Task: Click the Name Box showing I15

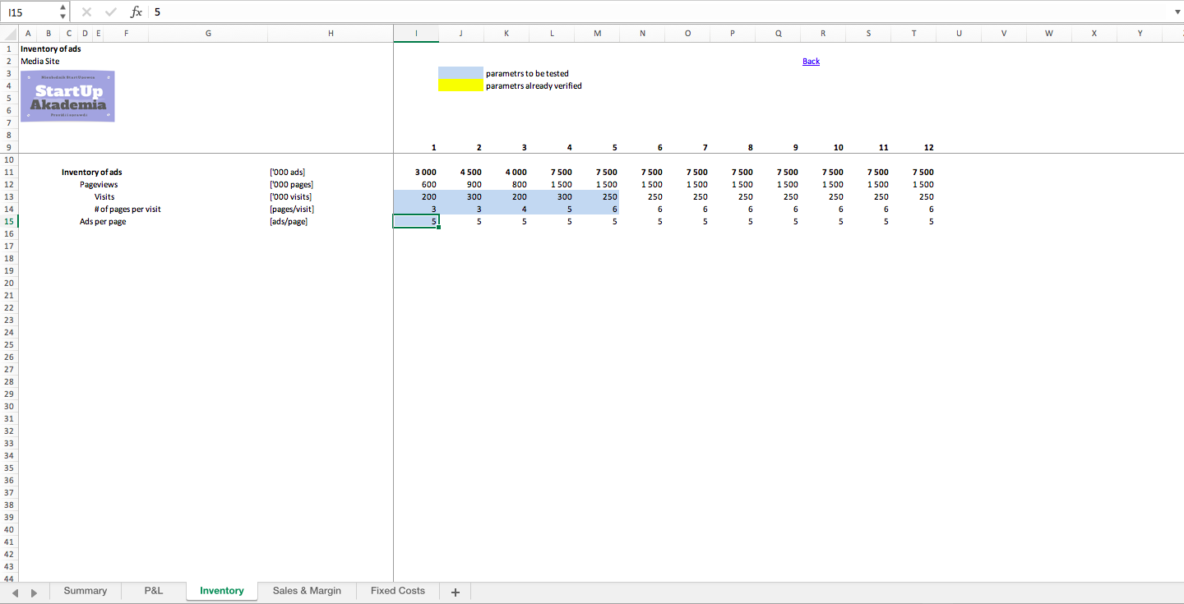Action: coord(30,12)
